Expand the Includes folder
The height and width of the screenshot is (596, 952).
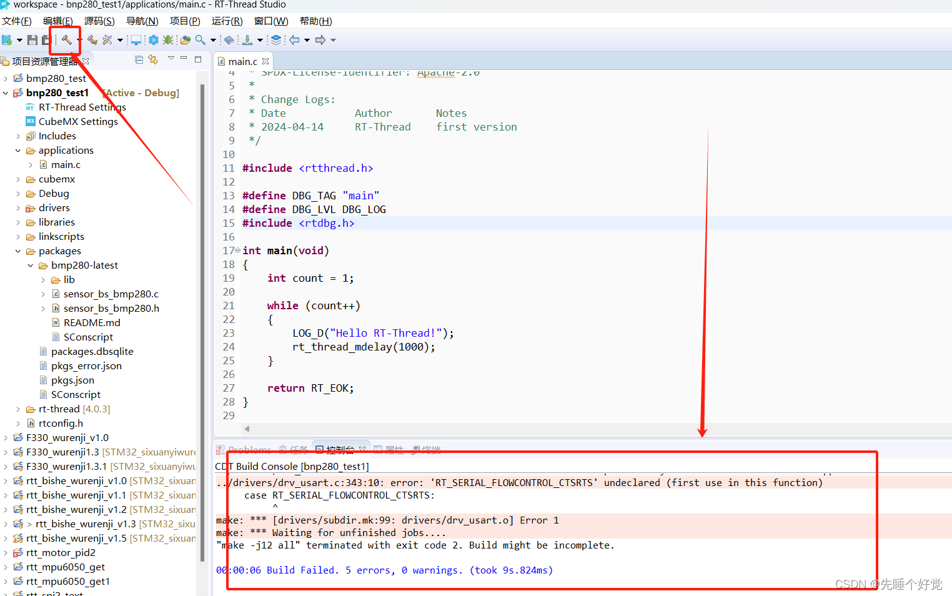coord(18,136)
